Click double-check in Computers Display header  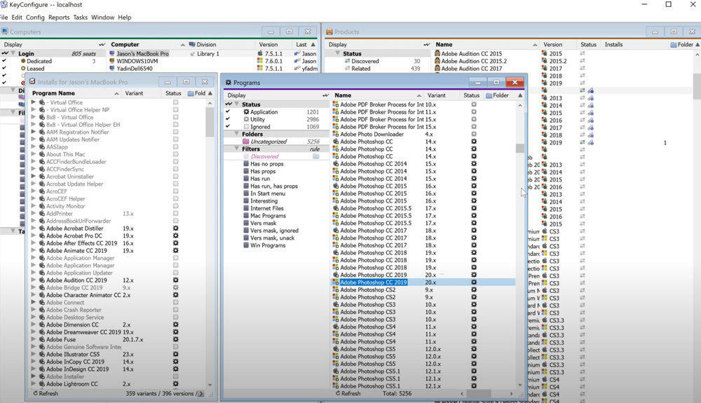coord(102,45)
